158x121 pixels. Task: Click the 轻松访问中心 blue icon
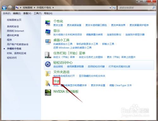(48, 64)
